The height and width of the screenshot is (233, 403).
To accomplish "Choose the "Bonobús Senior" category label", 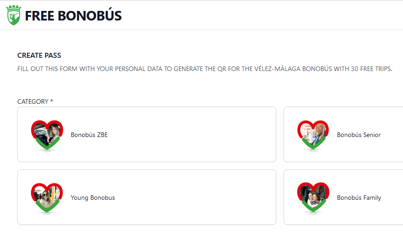I will pos(358,135).
